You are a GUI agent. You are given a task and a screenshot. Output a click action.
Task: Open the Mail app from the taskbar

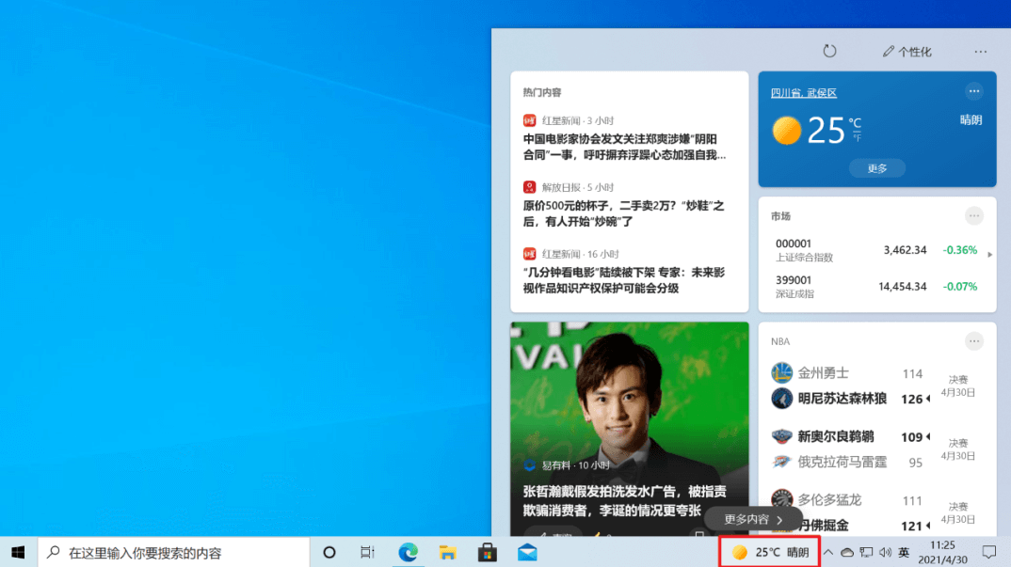click(x=526, y=552)
